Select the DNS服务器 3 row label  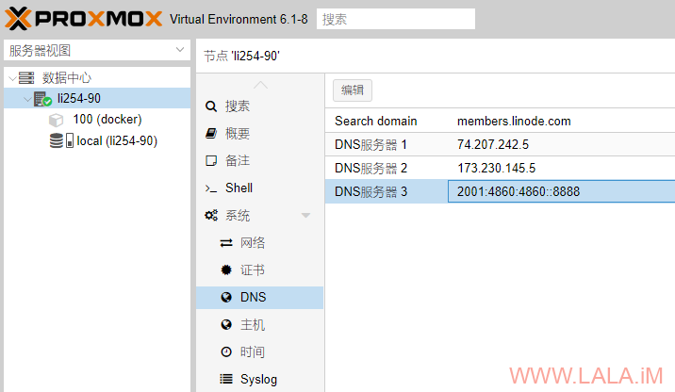pos(370,191)
